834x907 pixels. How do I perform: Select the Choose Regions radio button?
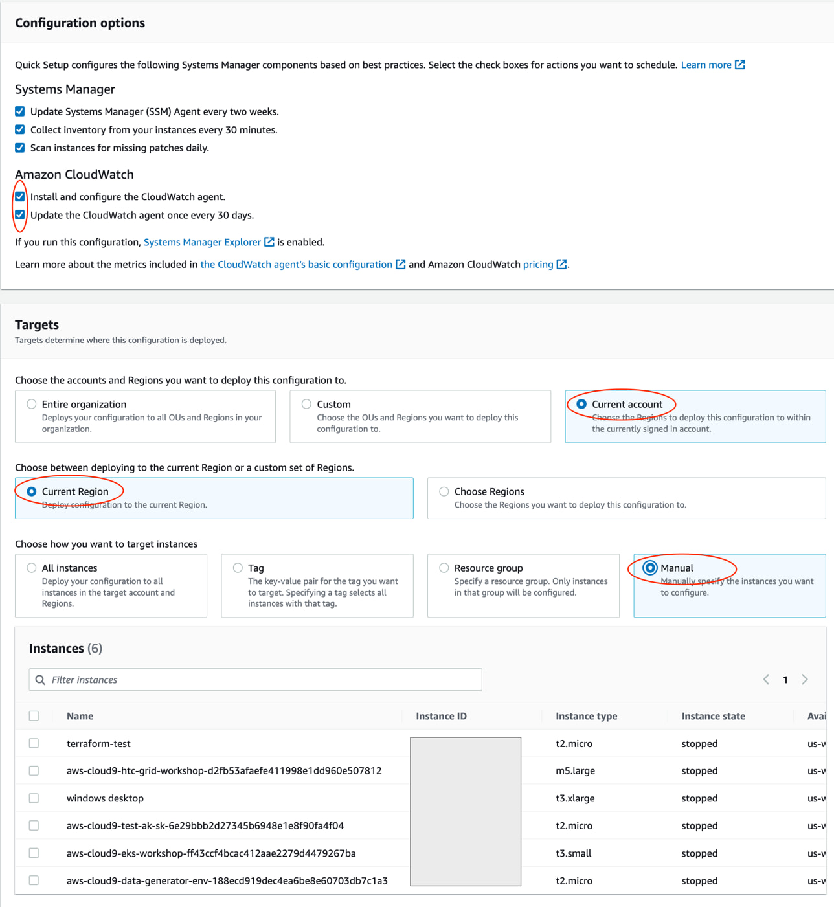point(444,491)
